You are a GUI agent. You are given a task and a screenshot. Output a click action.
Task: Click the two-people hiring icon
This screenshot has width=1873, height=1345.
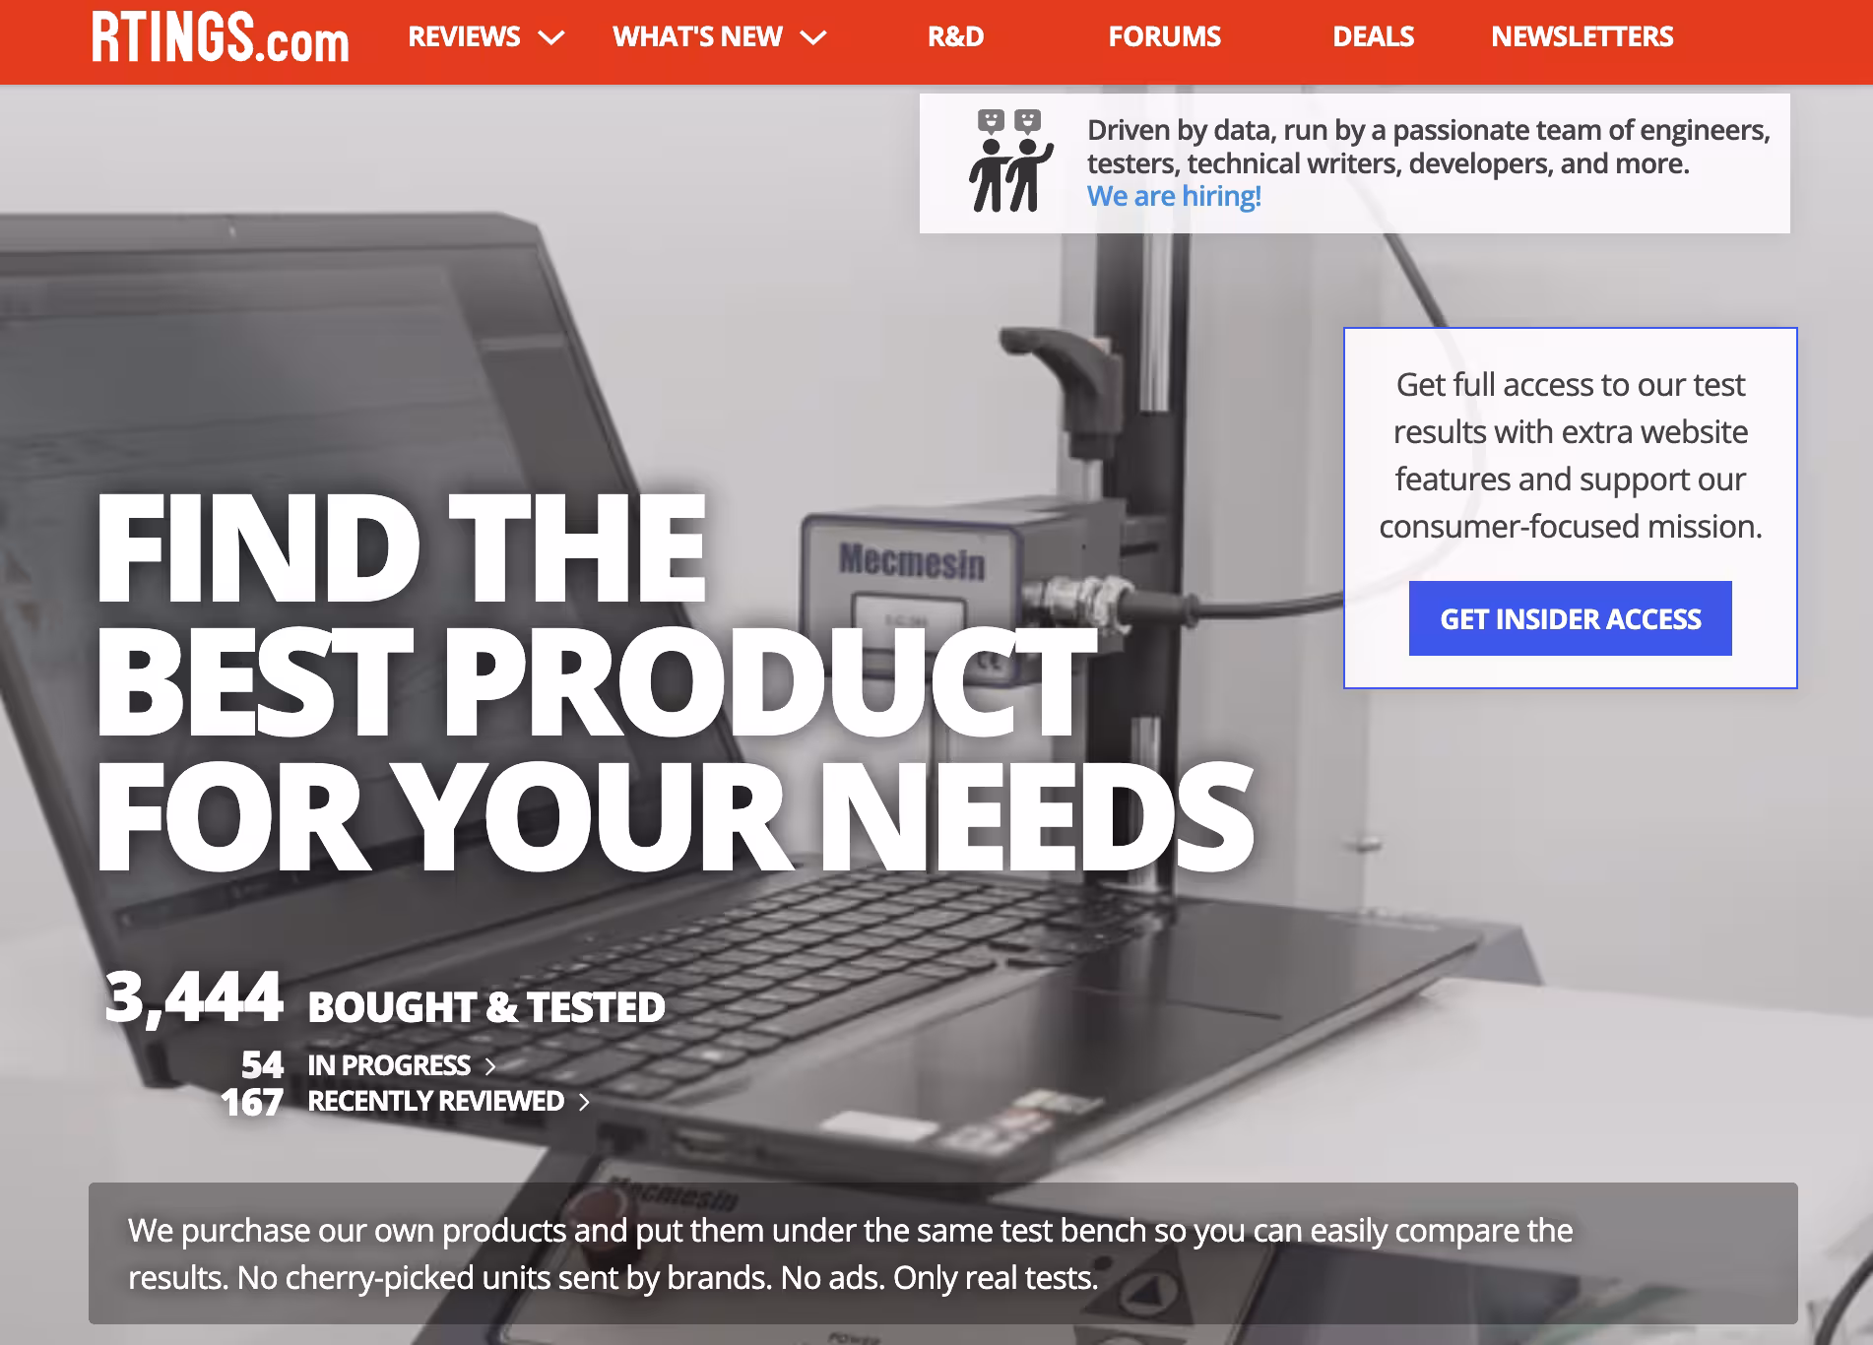tap(1010, 161)
